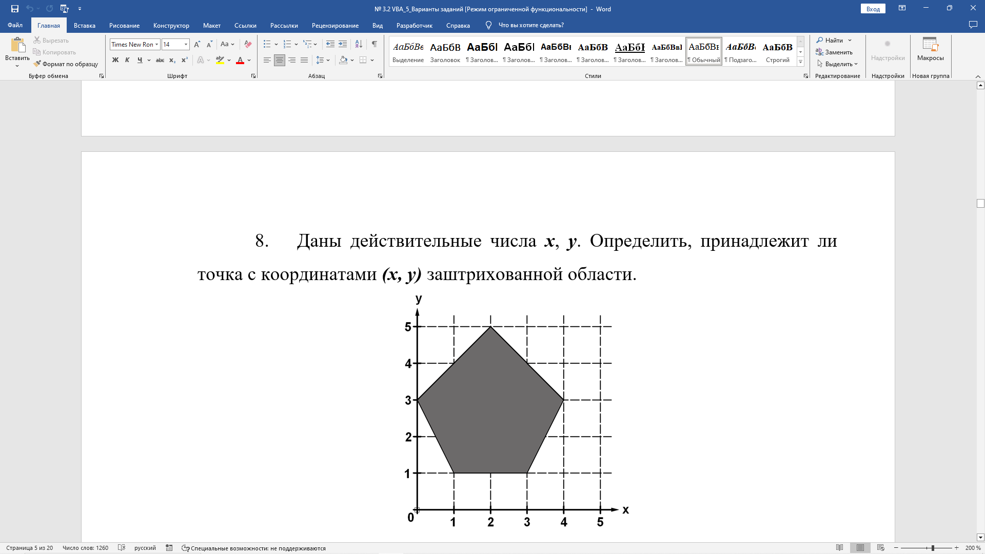
Task: Click the Increase Indent icon
Action: [x=343, y=44]
